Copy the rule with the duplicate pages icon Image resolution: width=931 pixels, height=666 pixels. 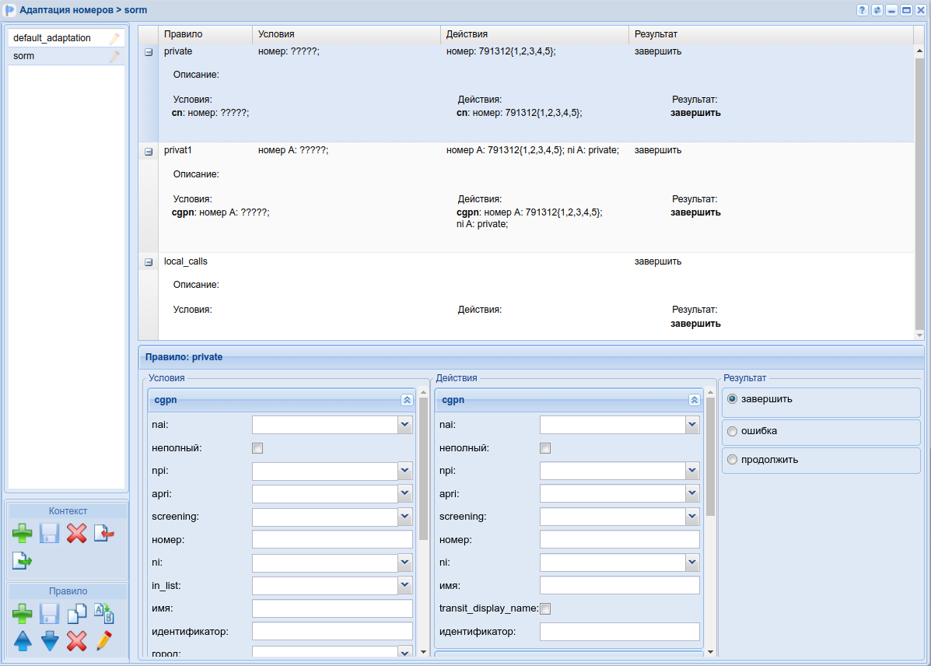[x=76, y=614]
